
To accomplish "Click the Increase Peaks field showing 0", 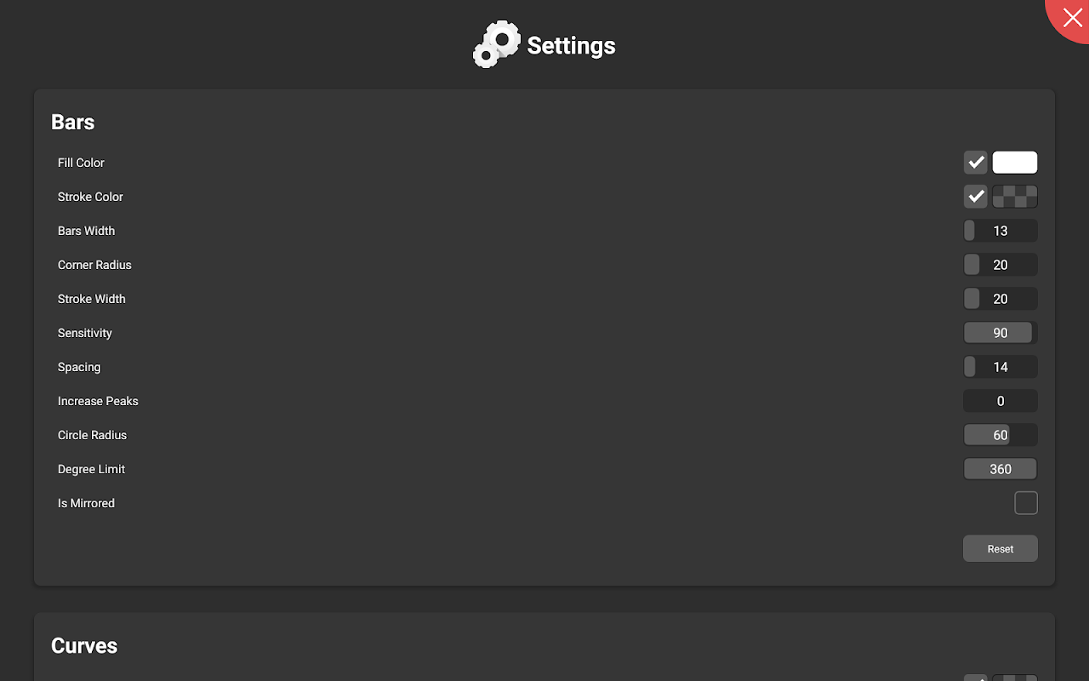I will point(1001,401).
